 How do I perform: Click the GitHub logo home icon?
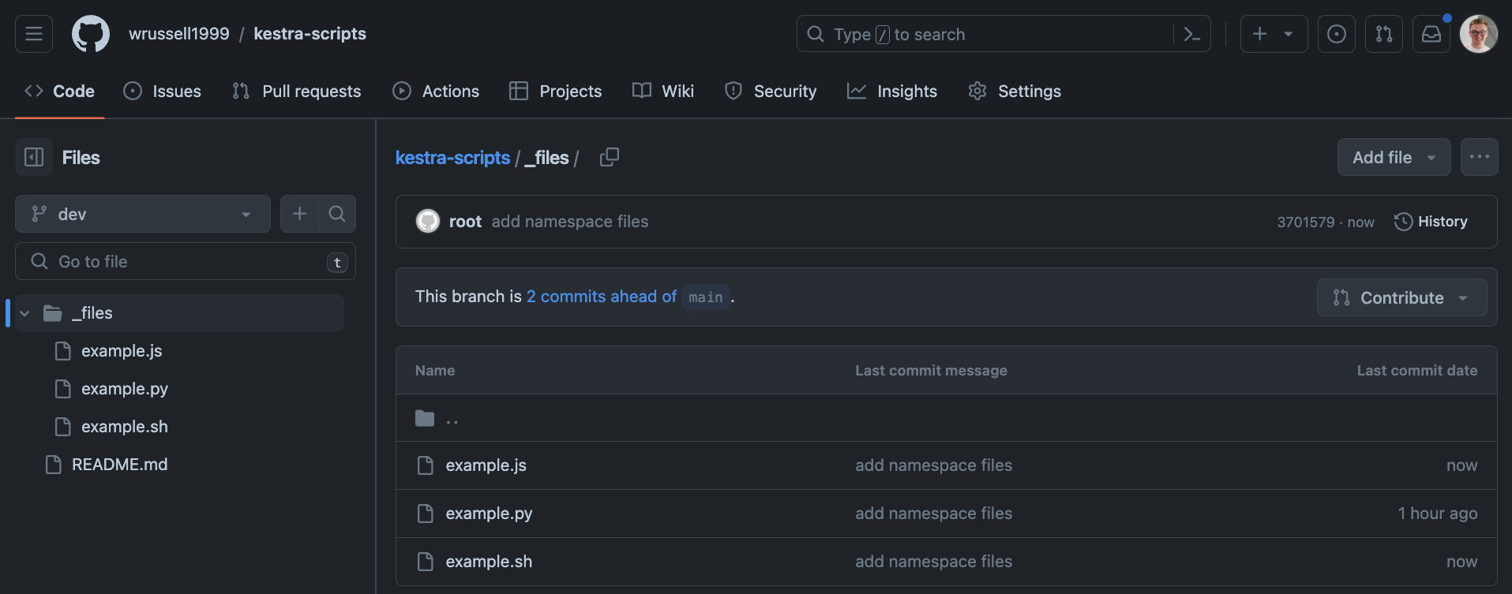pyautogui.click(x=91, y=34)
